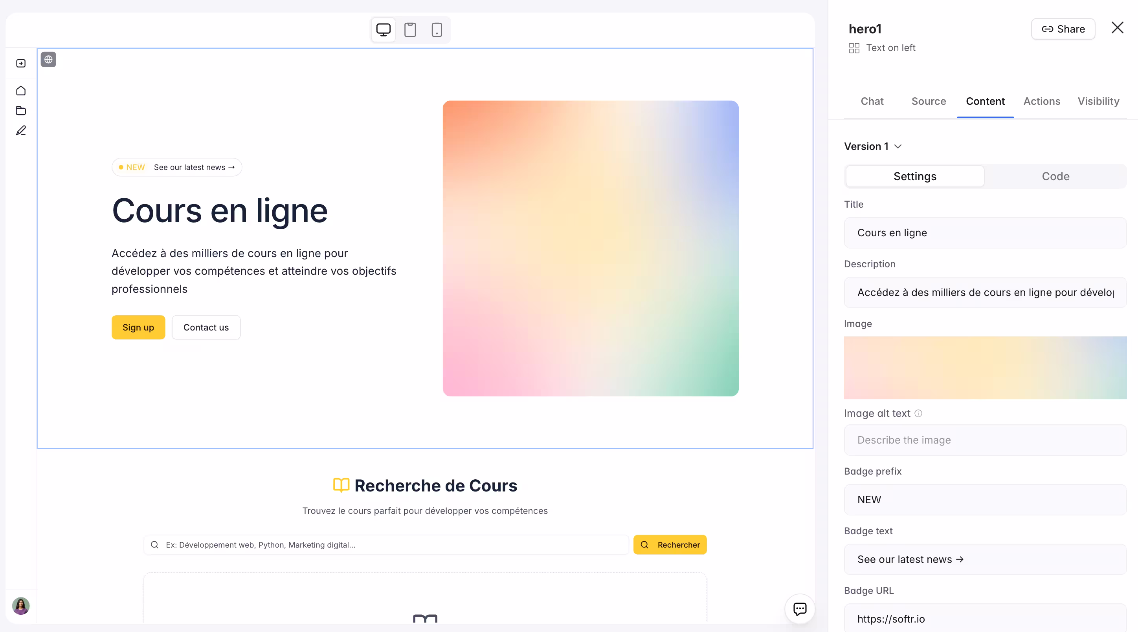Viewport: 1138px width, 632px height.
Task: Open the Home icon in the left sidebar
Action: pyautogui.click(x=20, y=90)
